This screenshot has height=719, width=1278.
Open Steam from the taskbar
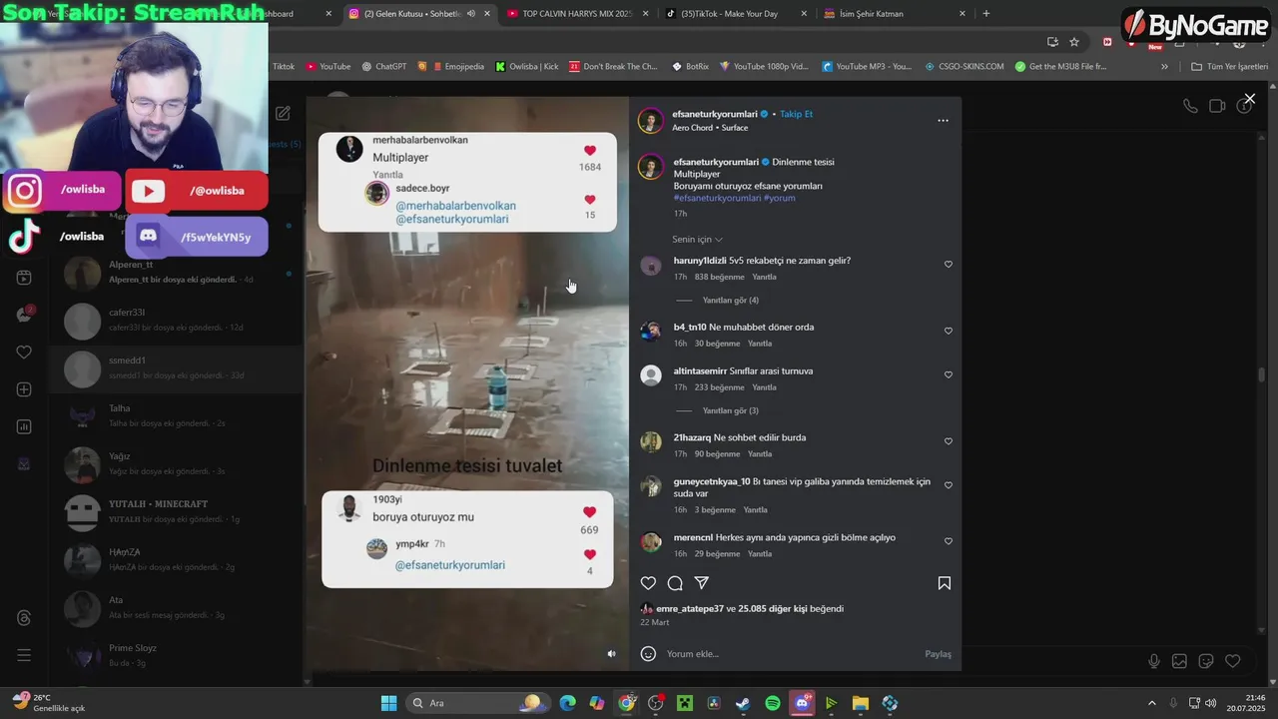[x=743, y=703]
